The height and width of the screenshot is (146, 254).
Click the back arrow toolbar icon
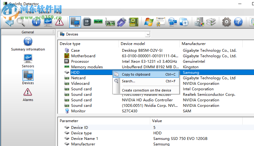click(x=10, y=22)
